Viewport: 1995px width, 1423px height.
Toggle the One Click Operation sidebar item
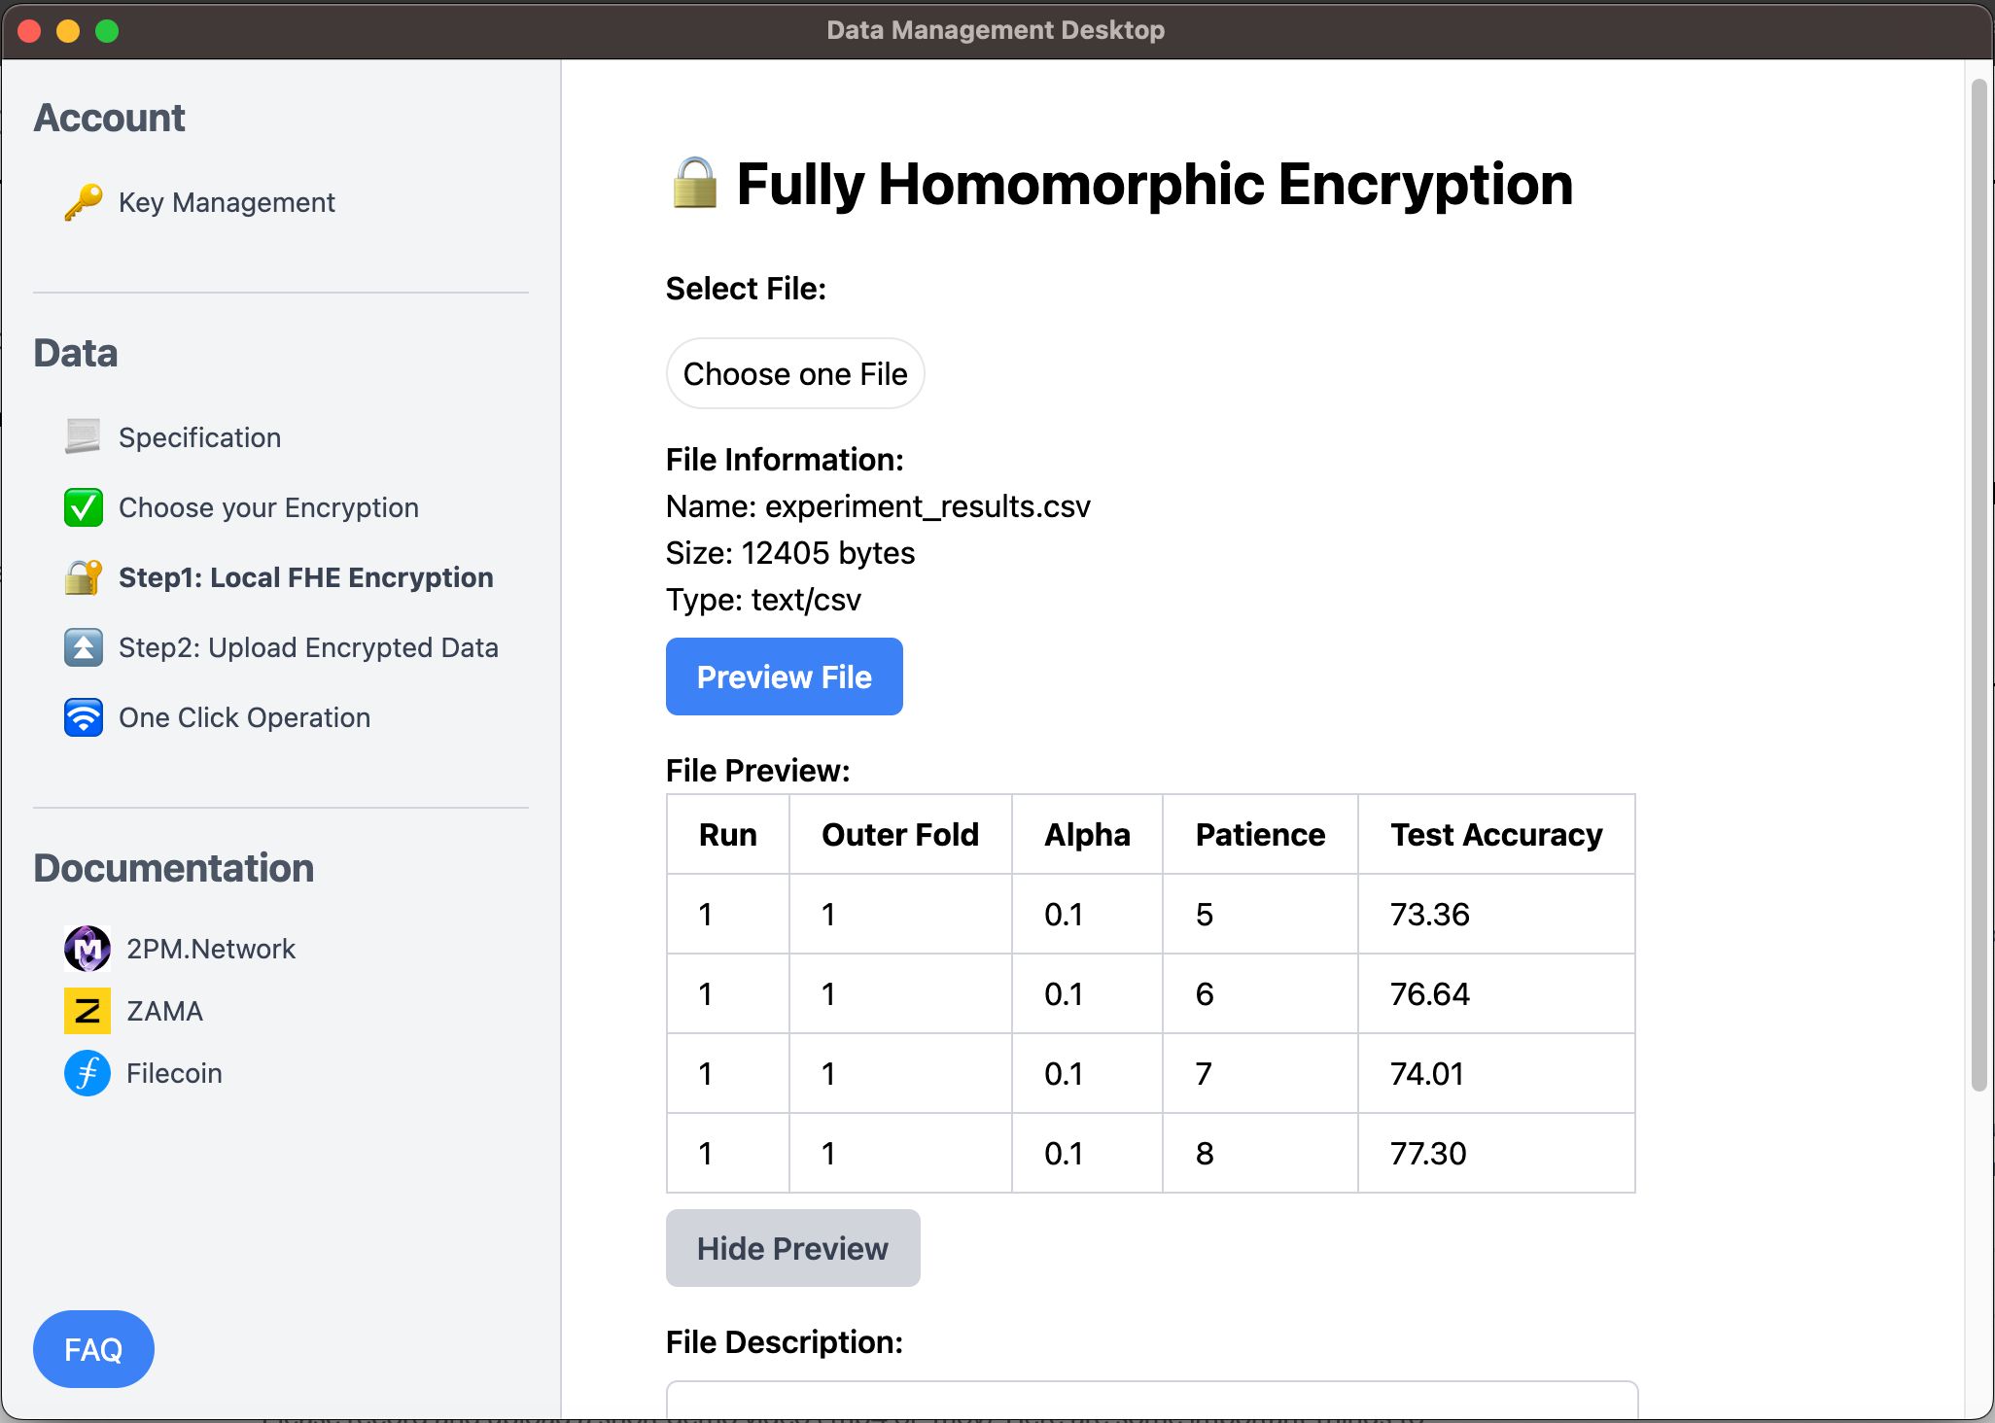coord(245,716)
